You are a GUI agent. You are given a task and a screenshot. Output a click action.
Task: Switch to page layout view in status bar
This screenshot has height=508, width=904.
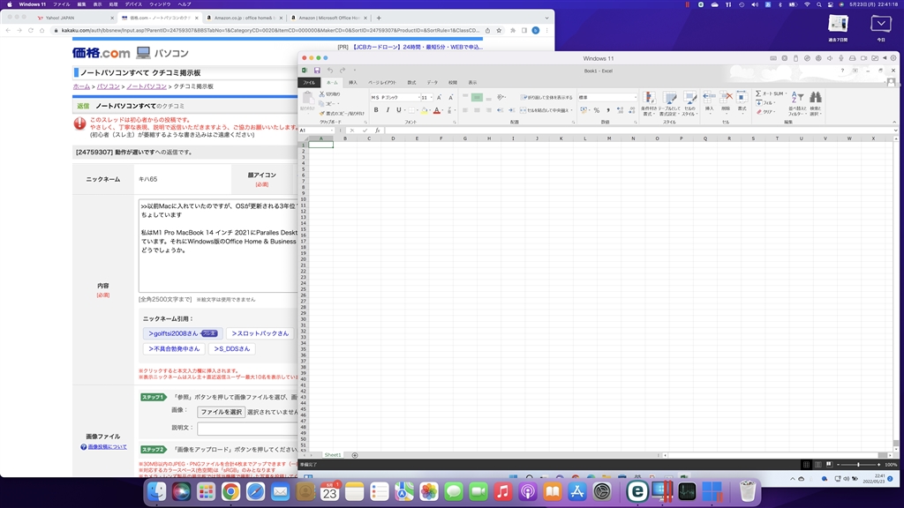(817, 464)
